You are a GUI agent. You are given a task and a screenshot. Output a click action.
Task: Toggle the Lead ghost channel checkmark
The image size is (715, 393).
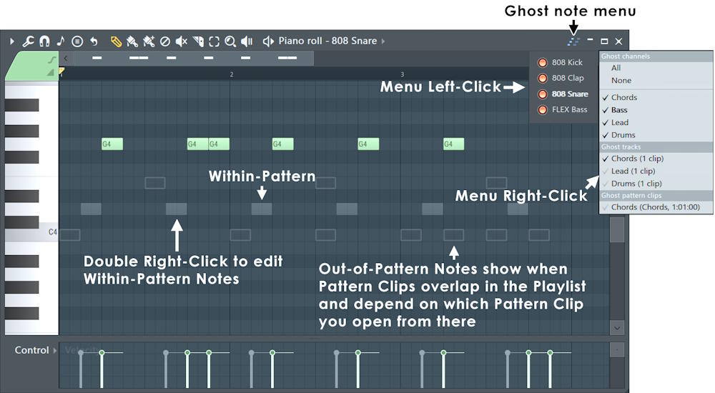(620, 122)
